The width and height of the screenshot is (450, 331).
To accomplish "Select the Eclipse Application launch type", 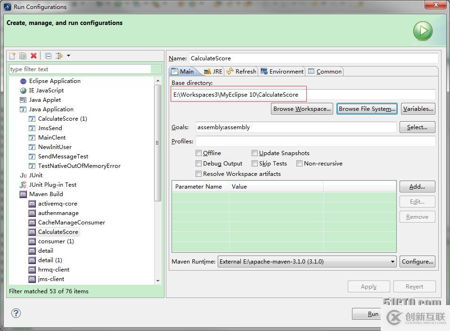I will pos(55,81).
